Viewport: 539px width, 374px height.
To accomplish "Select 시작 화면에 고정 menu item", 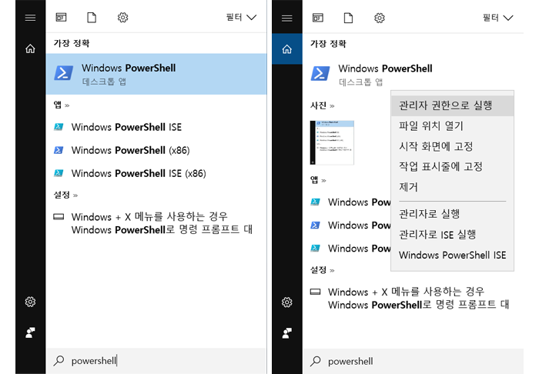I will pyautogui.click(x=453, y=146).
